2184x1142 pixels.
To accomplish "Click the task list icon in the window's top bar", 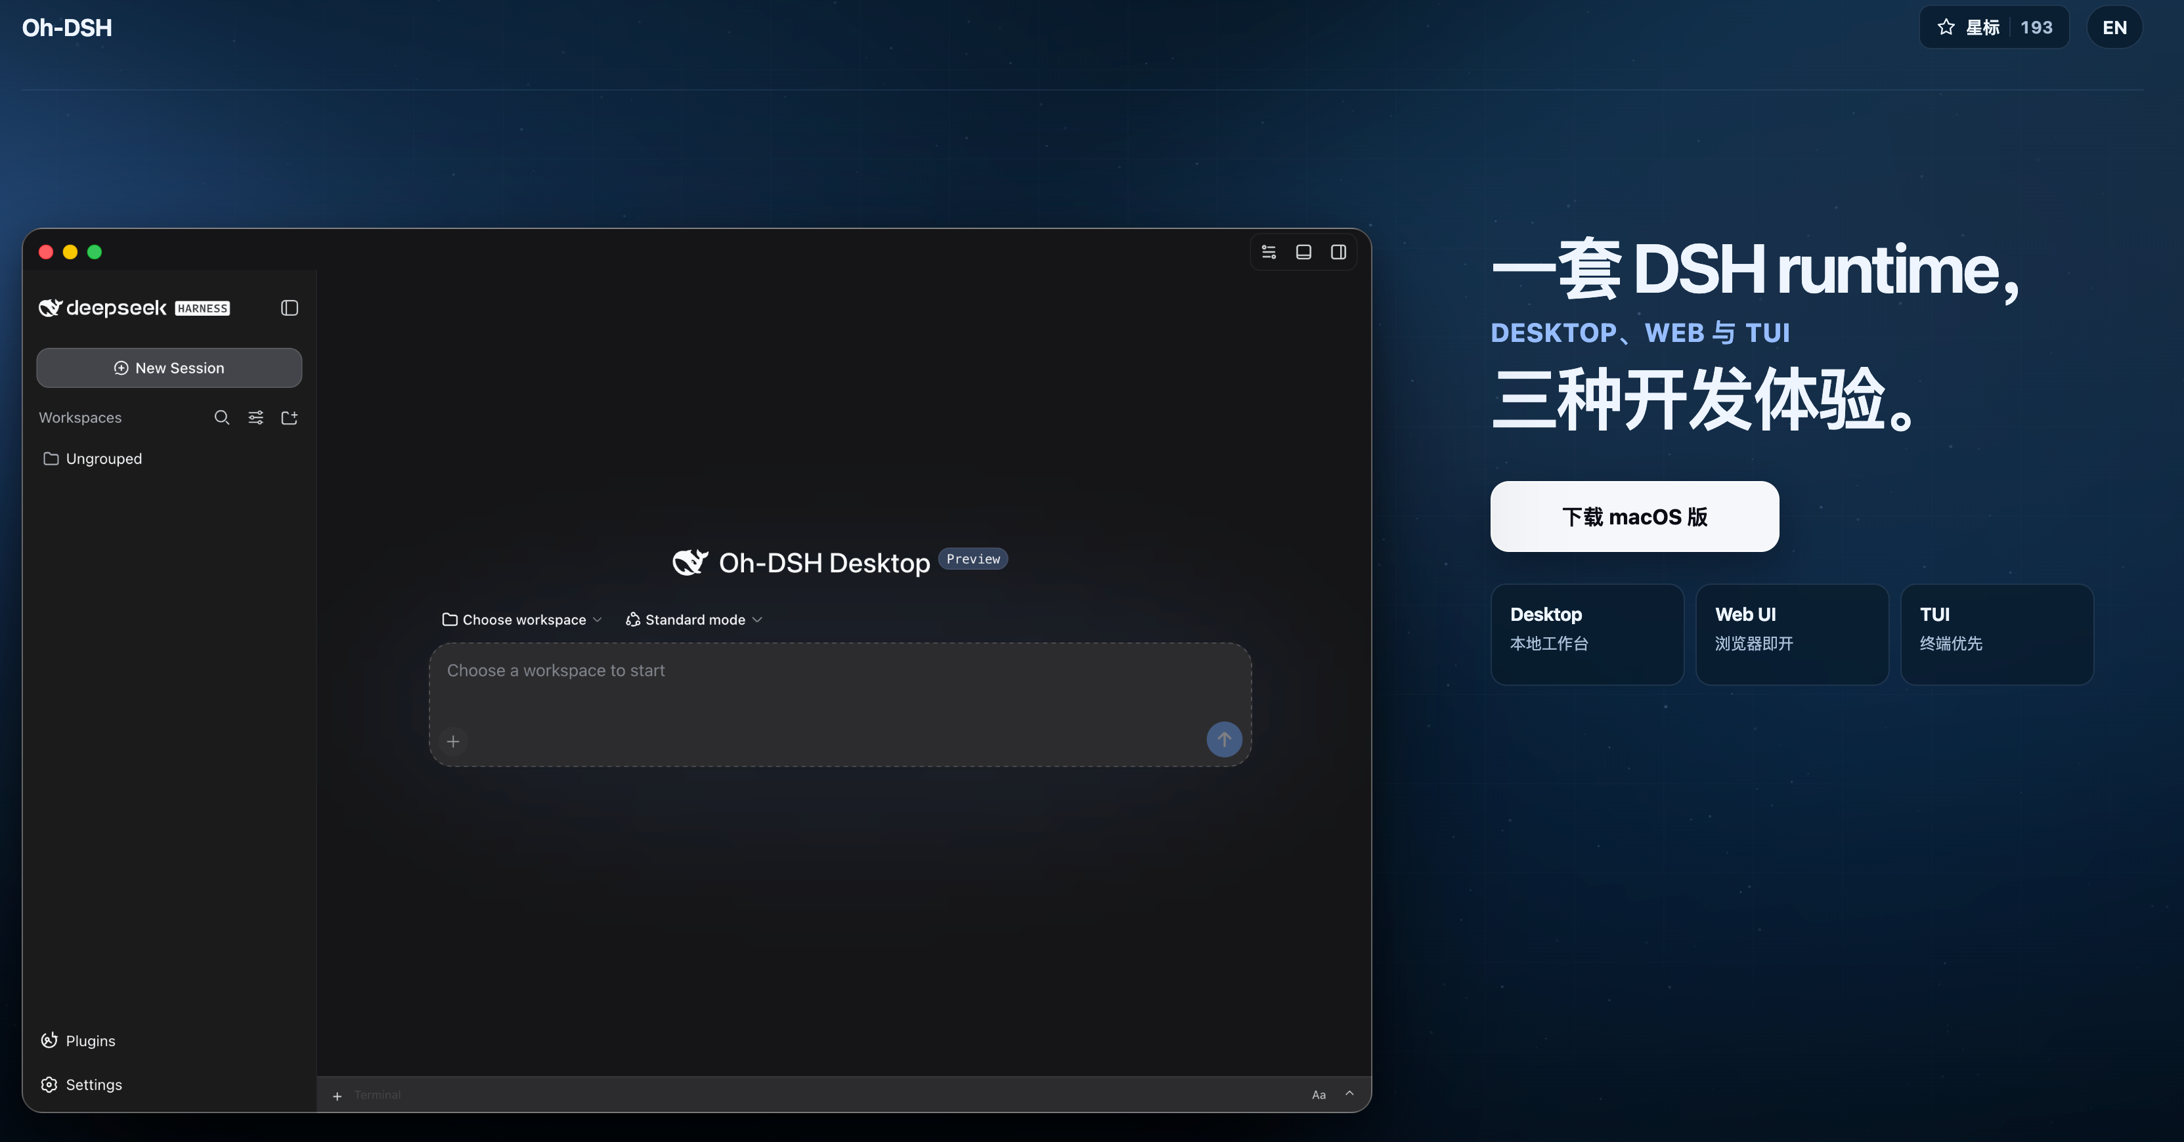I will coord(1269,253).
